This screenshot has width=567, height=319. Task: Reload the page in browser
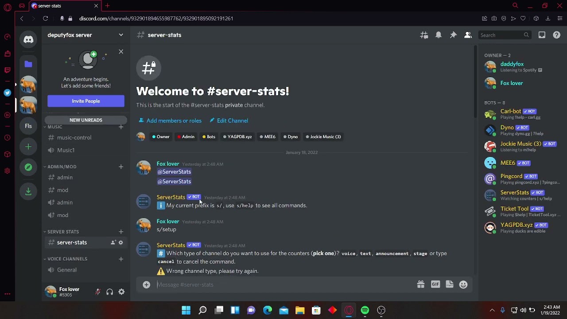45,19
